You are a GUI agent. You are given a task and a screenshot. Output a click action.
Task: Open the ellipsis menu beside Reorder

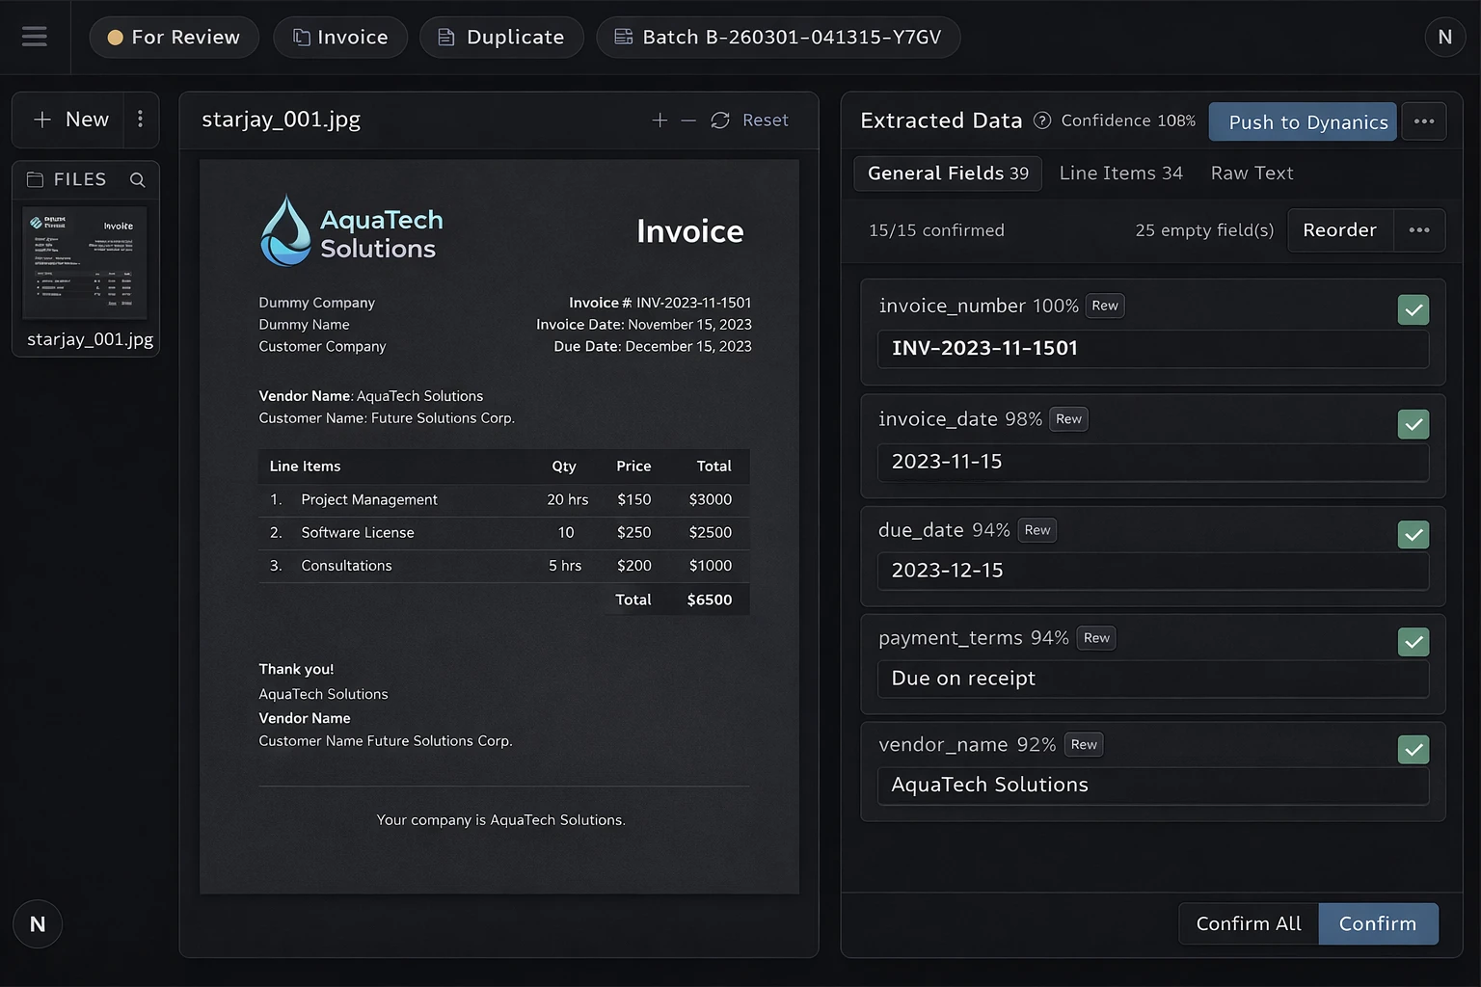pyautogui.click(x=1418, y=230)
